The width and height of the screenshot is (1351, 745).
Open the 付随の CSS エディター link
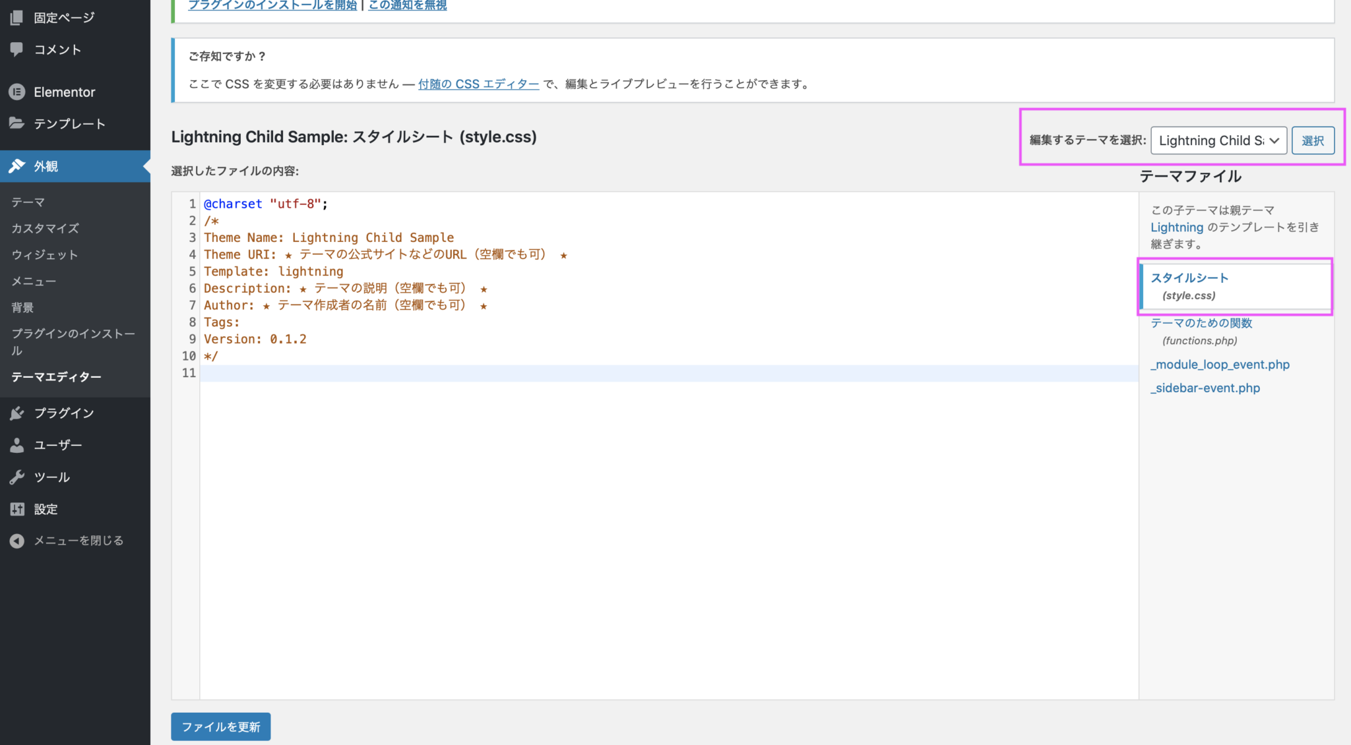[x=477, y=84]
